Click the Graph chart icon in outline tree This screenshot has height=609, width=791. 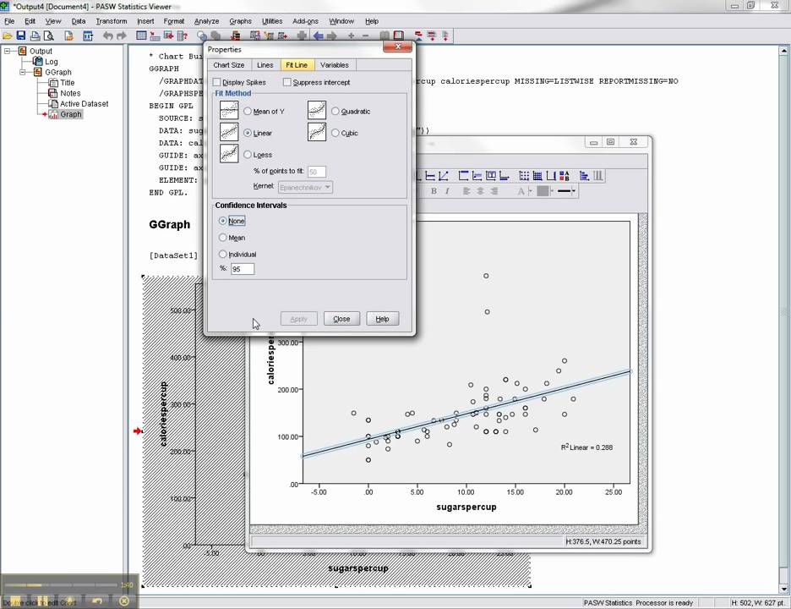(x=53, y=115)
